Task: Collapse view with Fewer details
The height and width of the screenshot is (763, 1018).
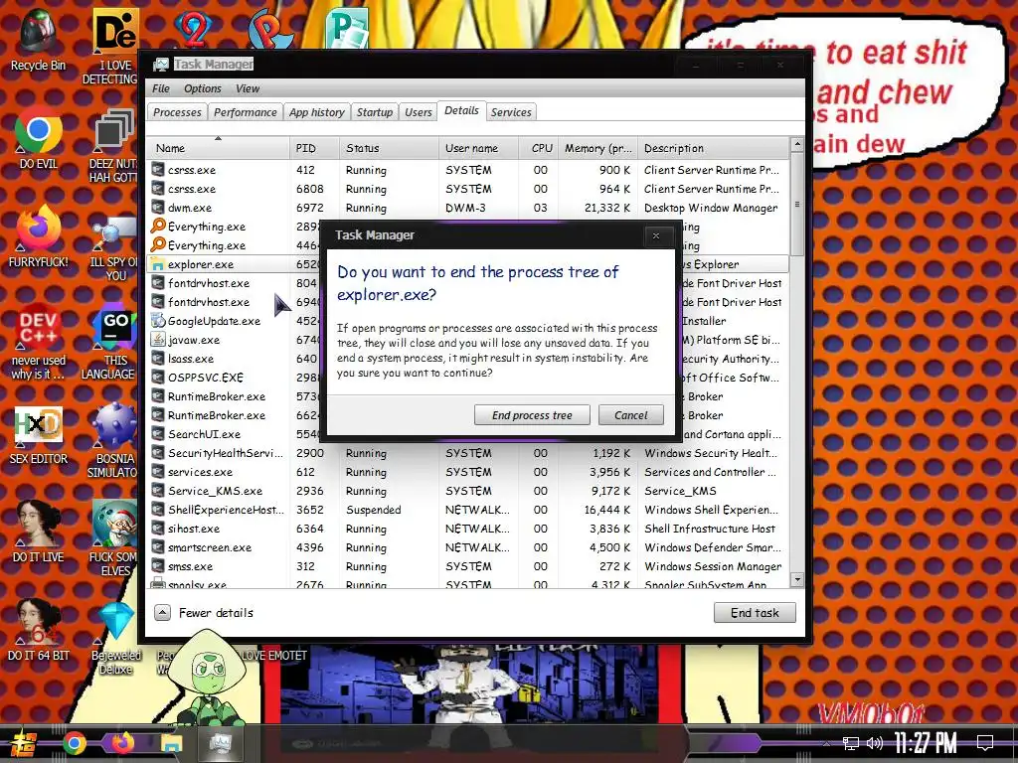Action: pyautogui.click(x=204, y=612)
